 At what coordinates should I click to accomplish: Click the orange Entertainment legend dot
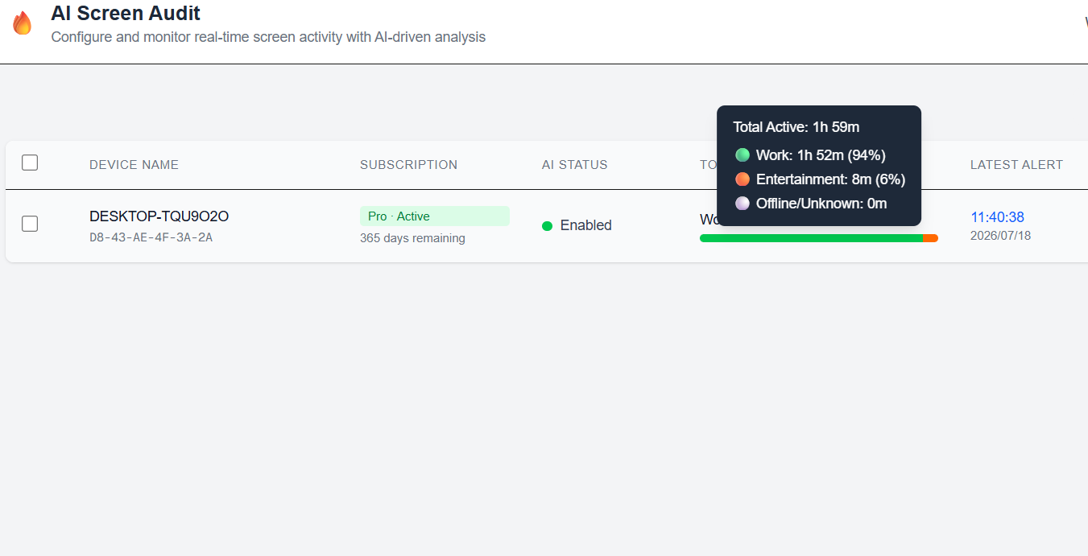(743, 179)
